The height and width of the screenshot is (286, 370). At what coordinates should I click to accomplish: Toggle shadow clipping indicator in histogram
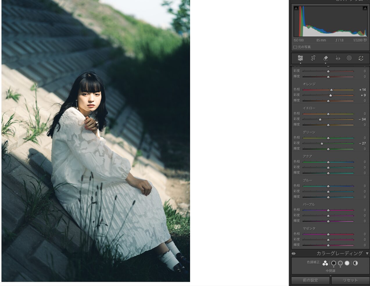(x=296, y=8)
